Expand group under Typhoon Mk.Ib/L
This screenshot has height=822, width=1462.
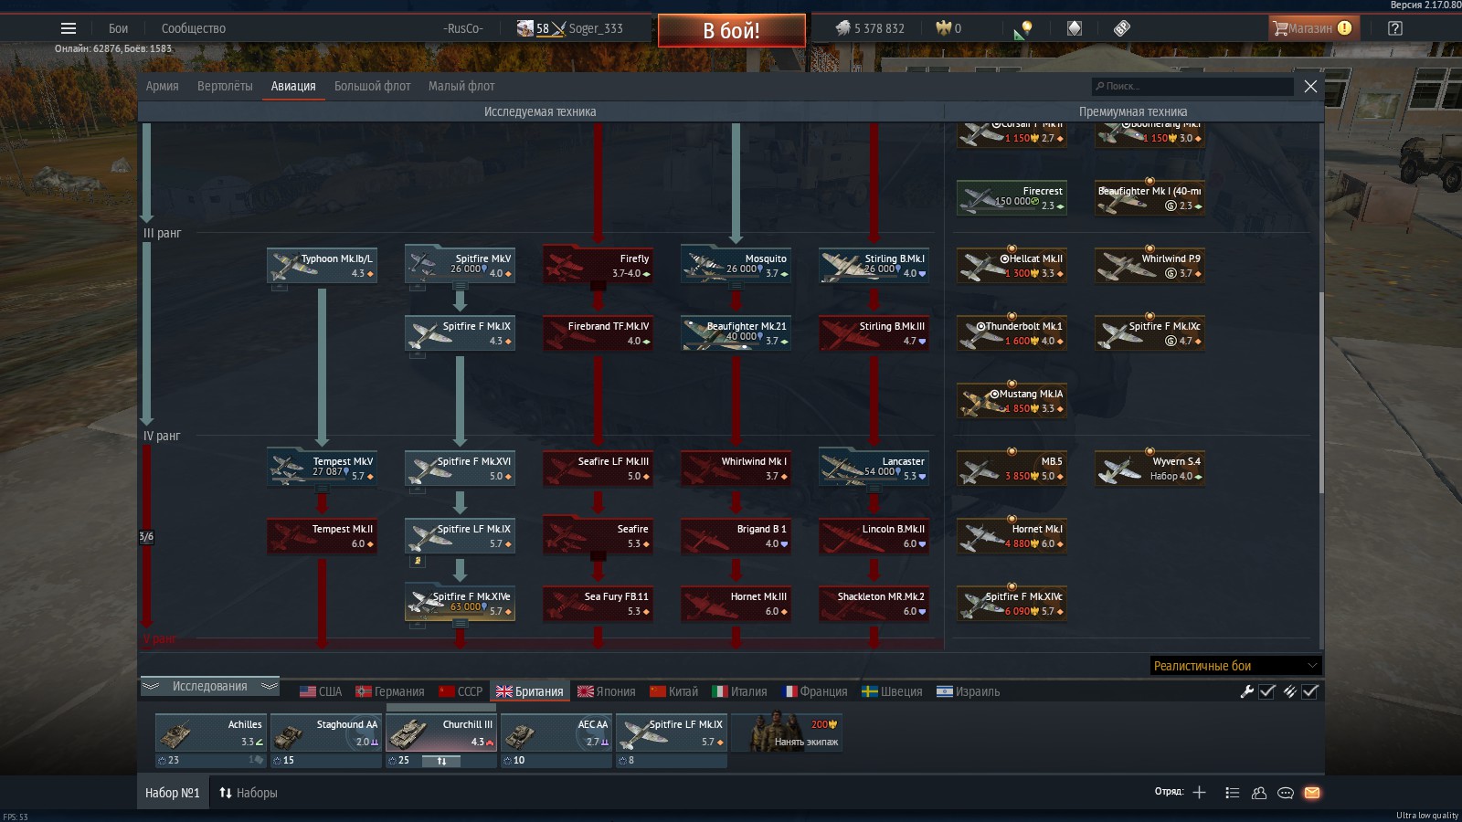click(x=280, y=288)
